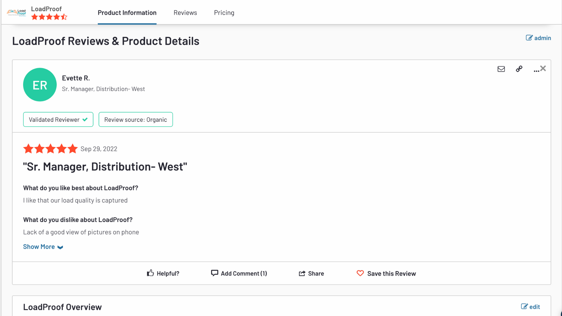Click the envelope email icon
The image size is (562, 316).
click(x=501, y=69)
